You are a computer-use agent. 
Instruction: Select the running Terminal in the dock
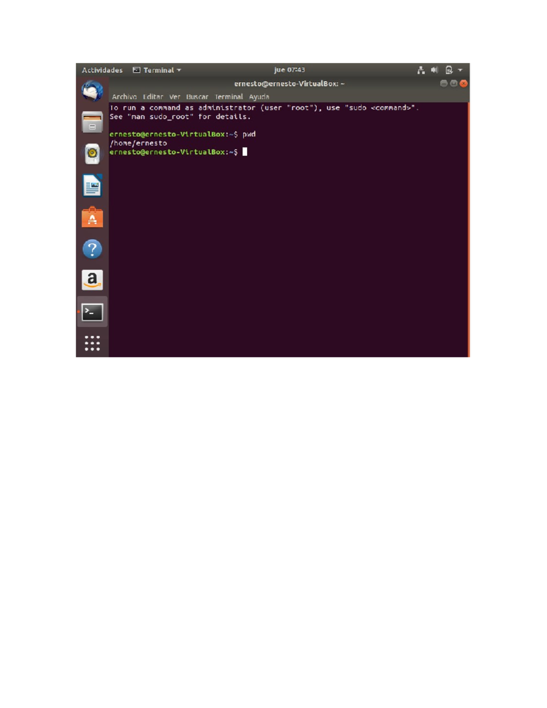click(x=92, y=313)
